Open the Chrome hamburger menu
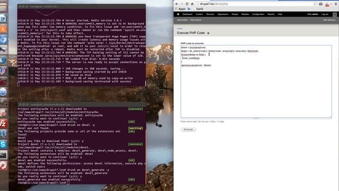 click(x=336, y=4)
